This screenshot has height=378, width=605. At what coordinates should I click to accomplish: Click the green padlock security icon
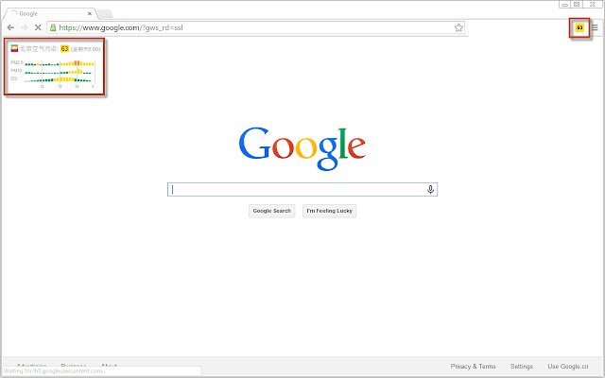click(x=53, y=27)
